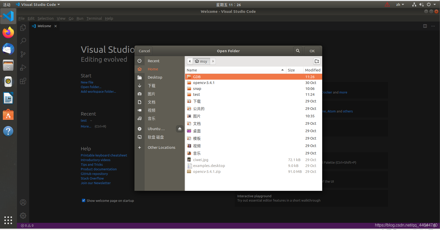The height and width of the screenshot is (230, 440).
Task: Open the Run menu
Action: click(x=80, y=18)
